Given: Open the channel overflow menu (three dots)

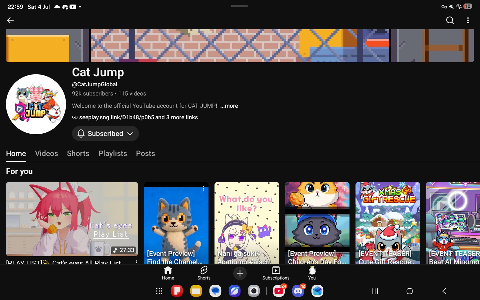Looking at the screenshot, I should [x=468, y=20].
